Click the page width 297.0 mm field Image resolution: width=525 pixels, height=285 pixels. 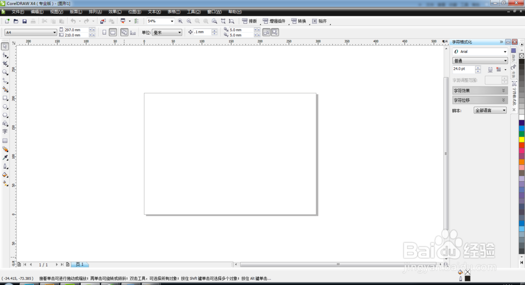click(76, 30)
